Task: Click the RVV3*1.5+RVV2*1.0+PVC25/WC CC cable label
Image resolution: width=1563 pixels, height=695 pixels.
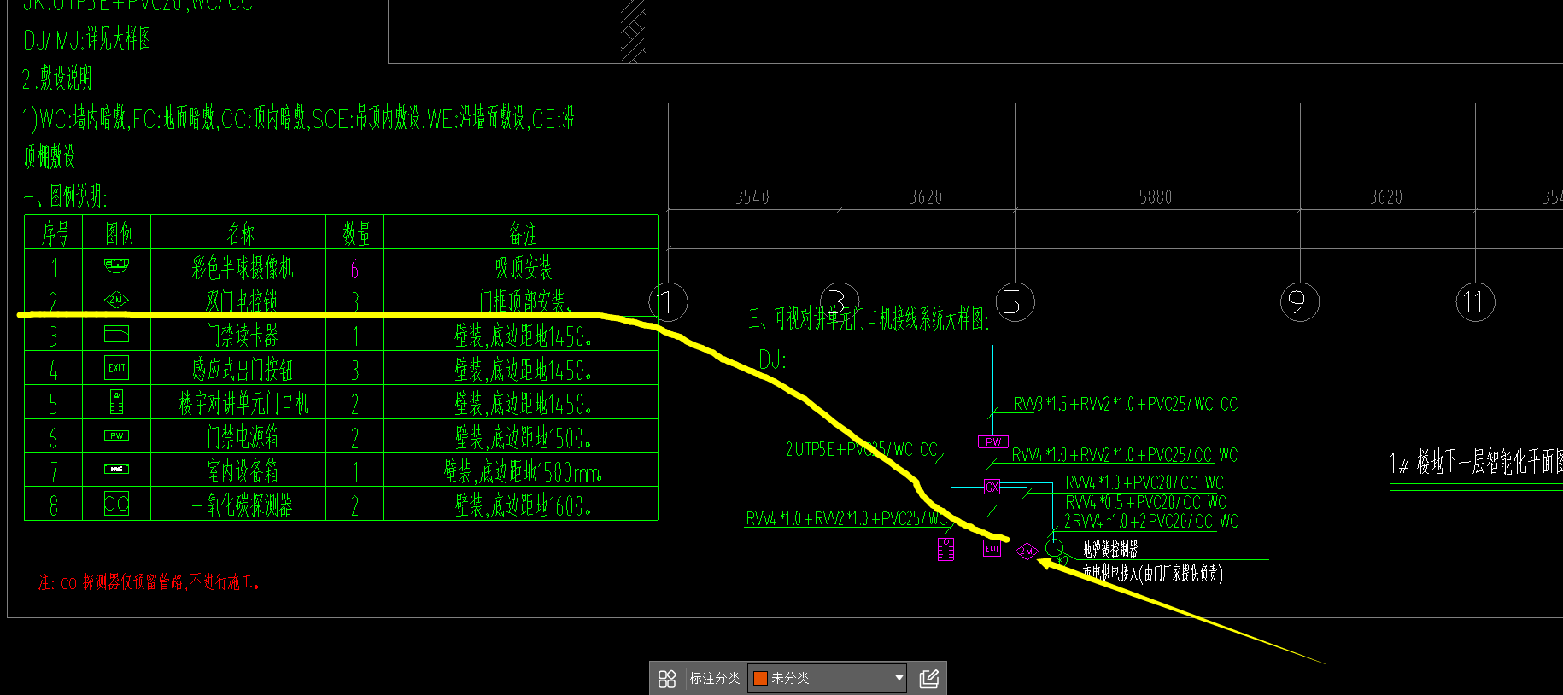Action: [x=1125, y=404]
